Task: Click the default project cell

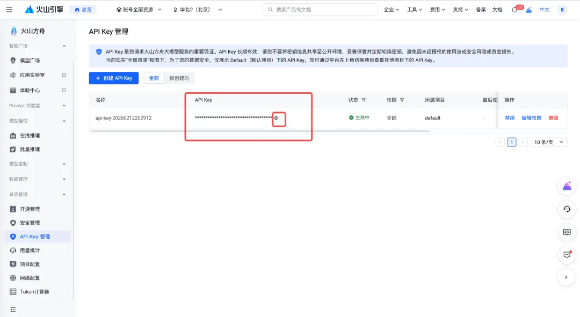Action: click(432, 118)
